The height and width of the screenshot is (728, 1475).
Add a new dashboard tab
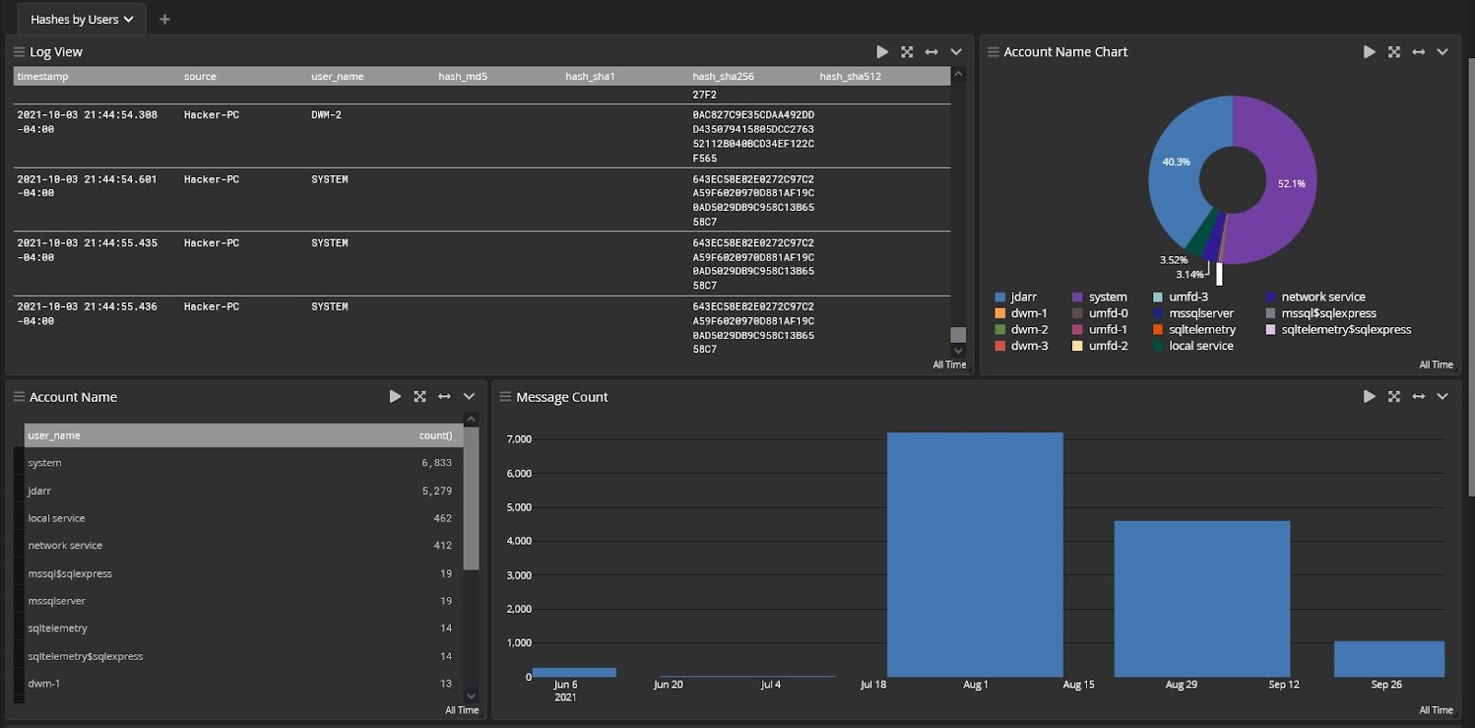(164, 18)
